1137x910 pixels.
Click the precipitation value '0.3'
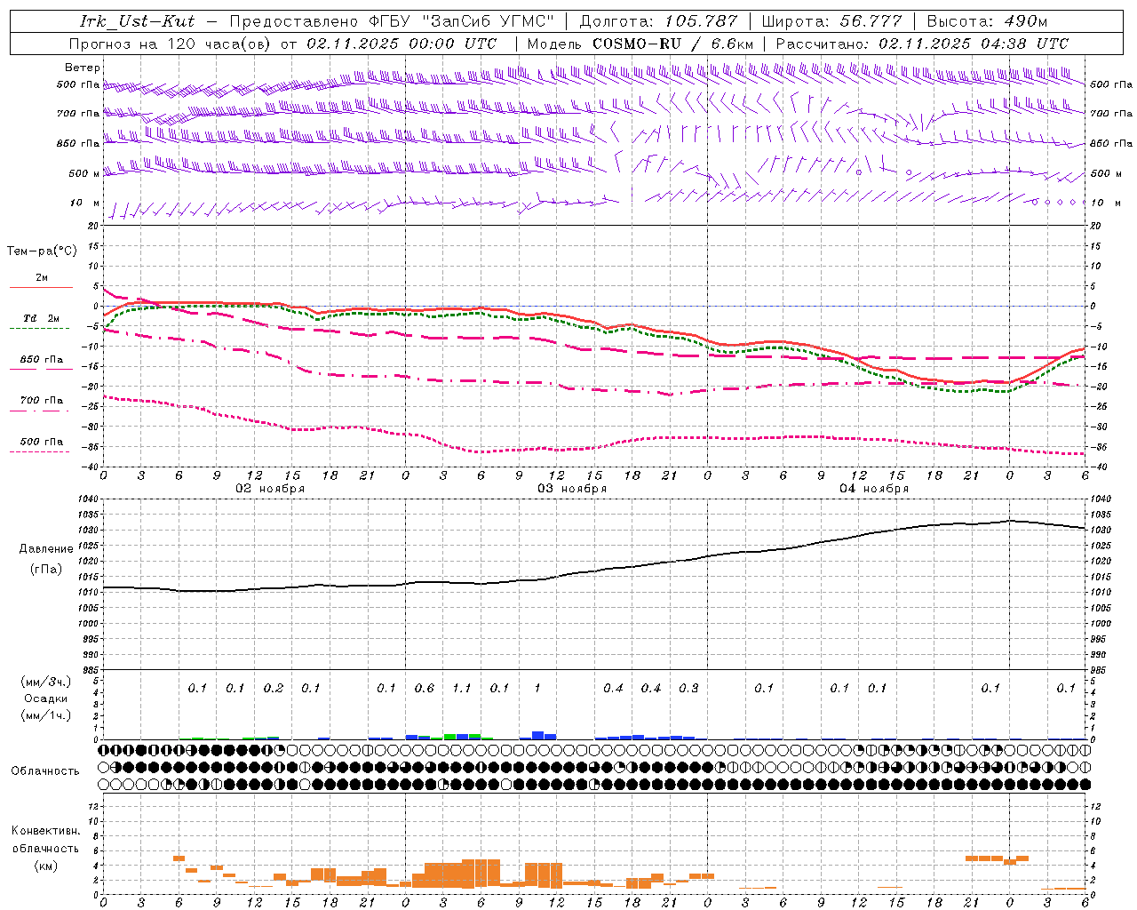[x=688, y=689]
